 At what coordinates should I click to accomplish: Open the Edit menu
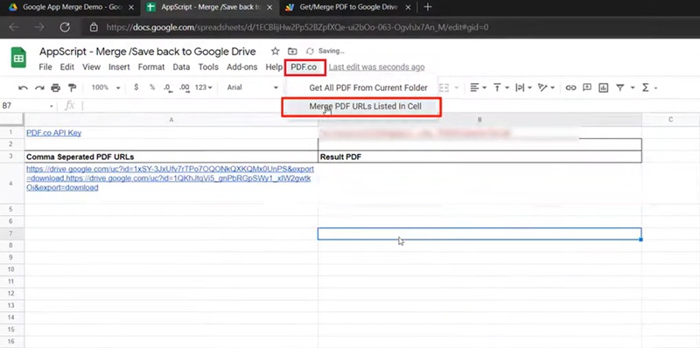point(67,67)
